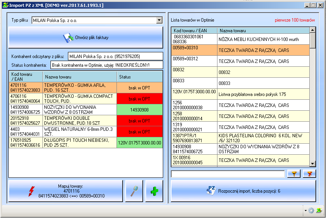Expand the Typ pliku dropdown list
This screenshot has width=326, height=218.
click(159, 20)
